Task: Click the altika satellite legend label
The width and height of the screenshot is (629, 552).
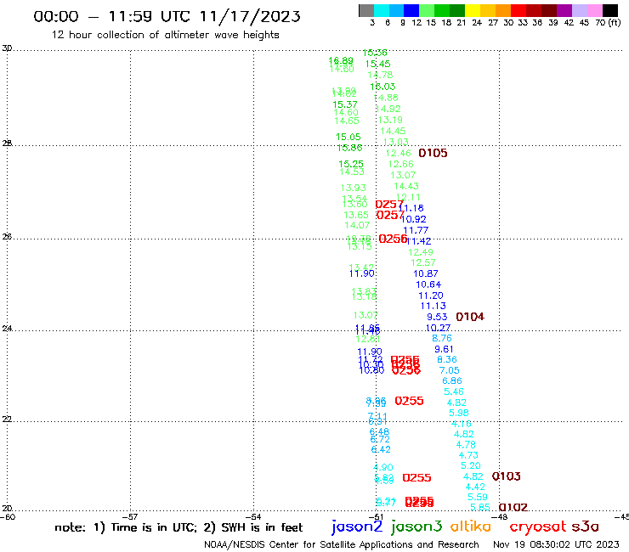Action: tap(471, 526)
